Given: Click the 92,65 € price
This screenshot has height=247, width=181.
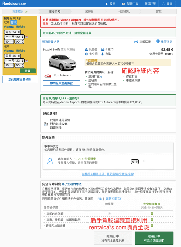Looking at the screenshot, I should (x=167, y=50).
